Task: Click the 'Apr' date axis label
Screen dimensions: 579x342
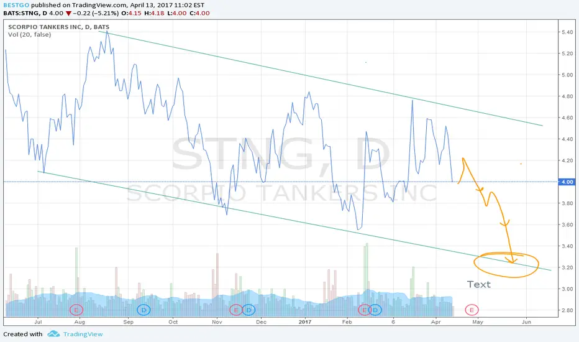Action: tap(435, 322)
